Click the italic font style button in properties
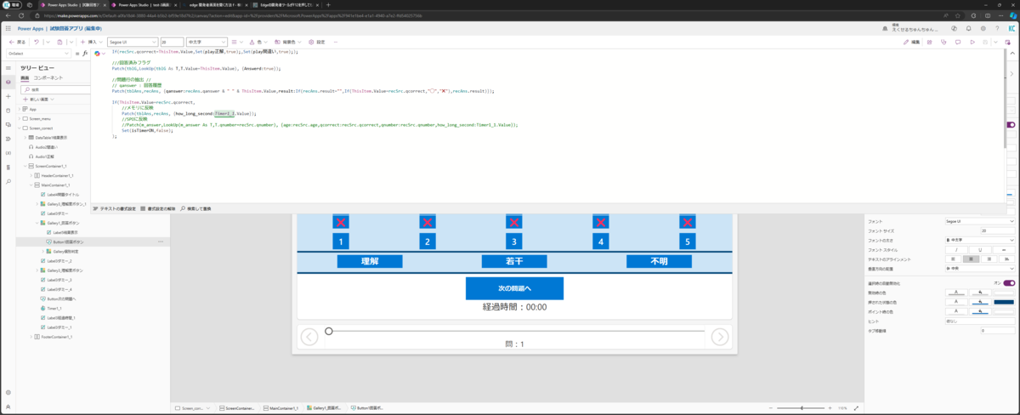The width and height of the screenshot is (1020, 415). coord(956,250)
